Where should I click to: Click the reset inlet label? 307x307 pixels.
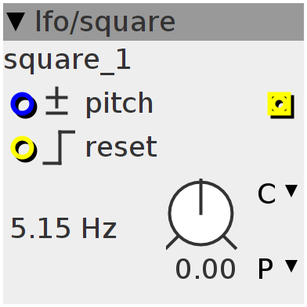click(x=121, y=147)
